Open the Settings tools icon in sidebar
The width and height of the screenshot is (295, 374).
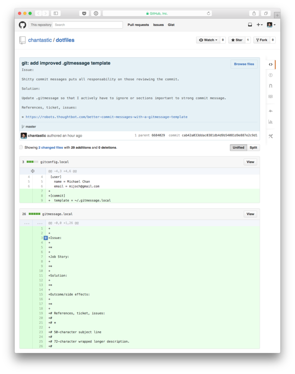(x=270, y=136)
